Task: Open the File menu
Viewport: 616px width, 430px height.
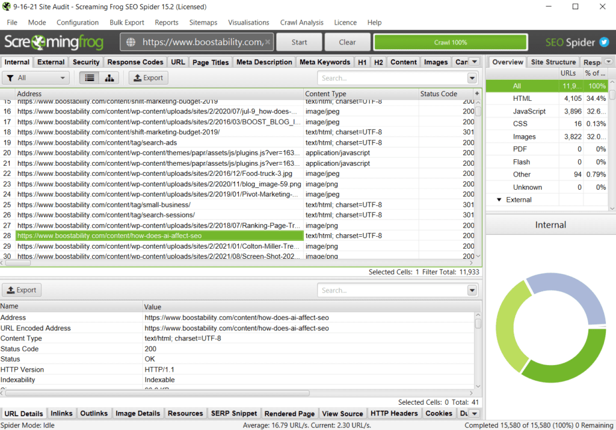Action: 12,22
